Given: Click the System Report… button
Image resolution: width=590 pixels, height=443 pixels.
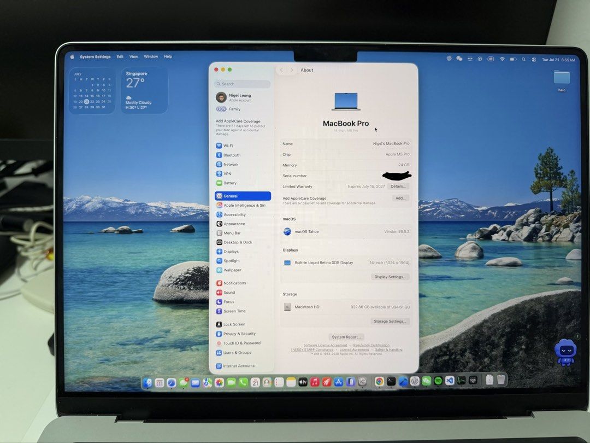Looking at the screenshot, I should pos(346,337).
